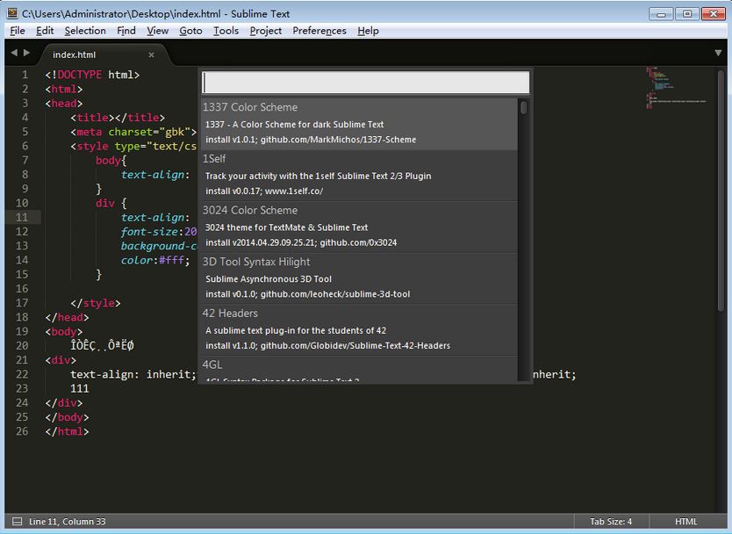The width and height of the screenshot is (732, 534).
Task: Click the package list scrollbar thumb
Action: pos(524,107)
